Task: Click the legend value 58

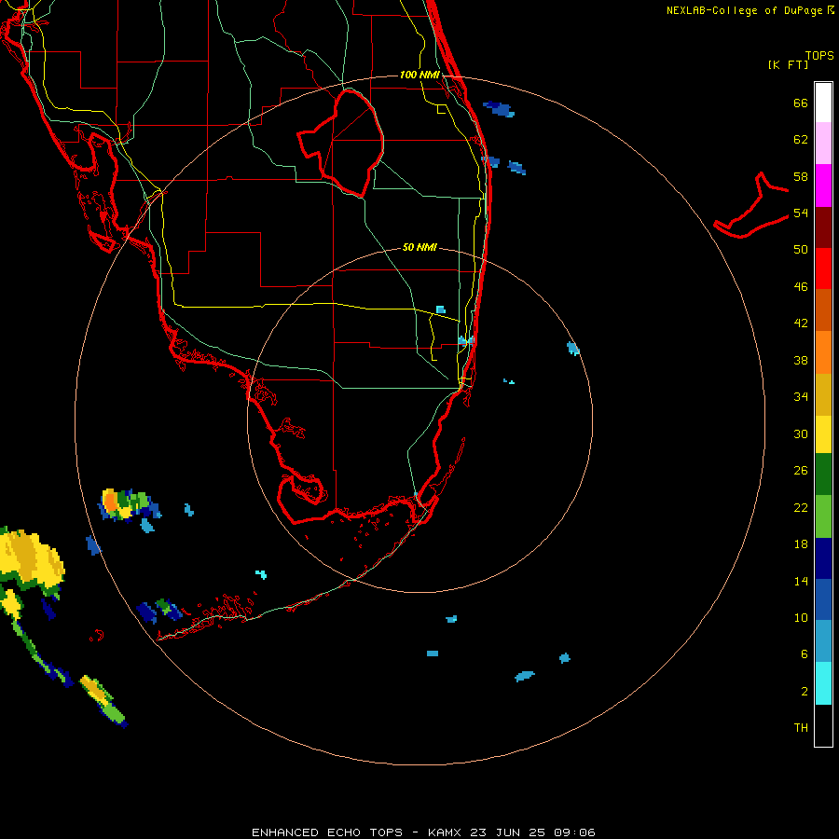Action: (801, 176)
